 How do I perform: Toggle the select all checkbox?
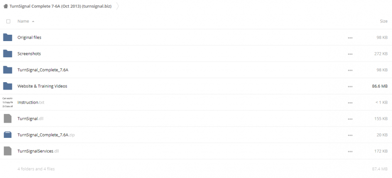pyautogui.click(x=8, y=21)
